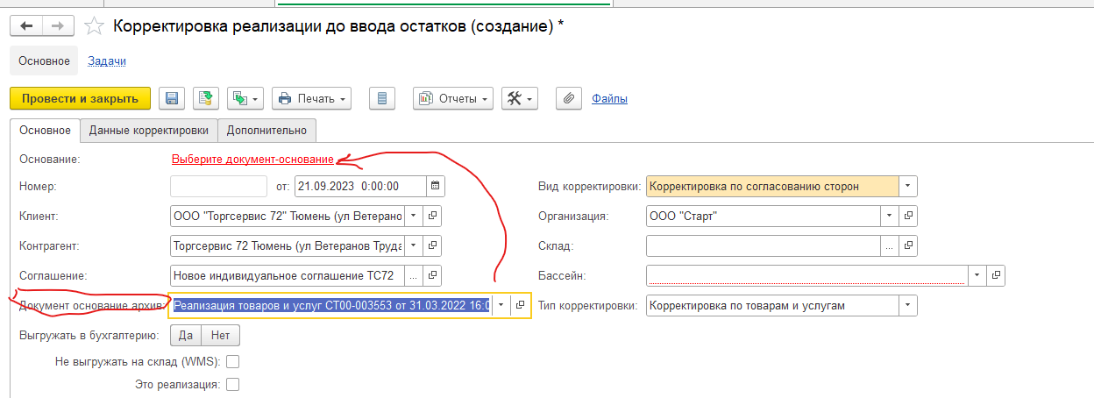Open the Клиент record with open-form icon

click(x=432, y=216)
